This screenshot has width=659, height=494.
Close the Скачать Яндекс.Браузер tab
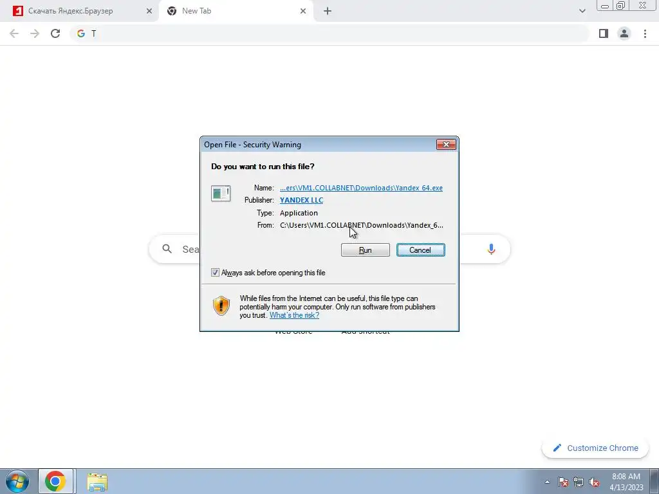coord(149,12)
